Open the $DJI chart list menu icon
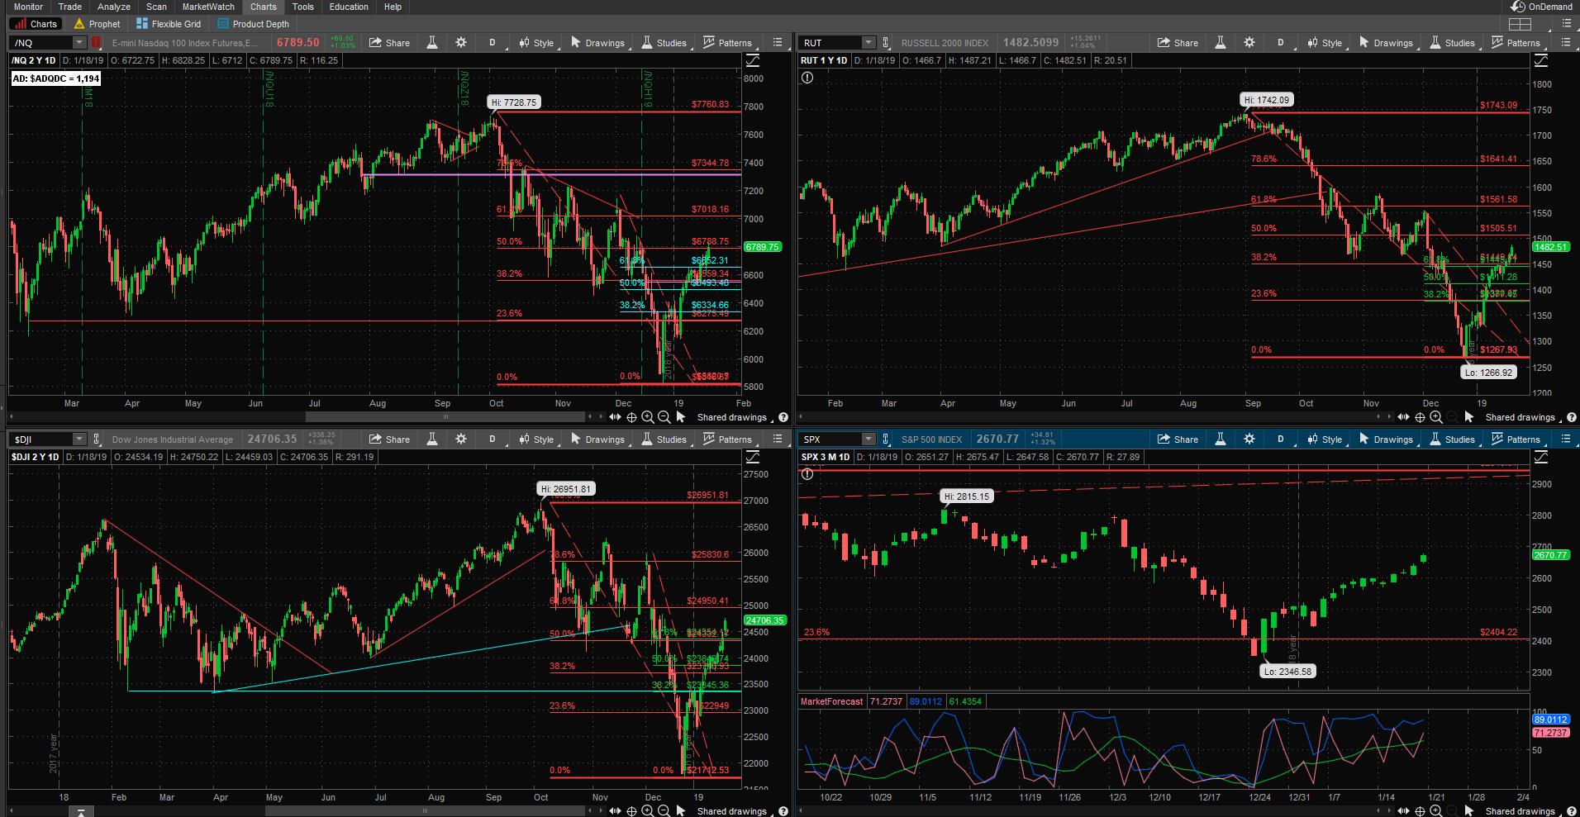Viewport: 1580px width, 817px height. (x=778, y=439)
